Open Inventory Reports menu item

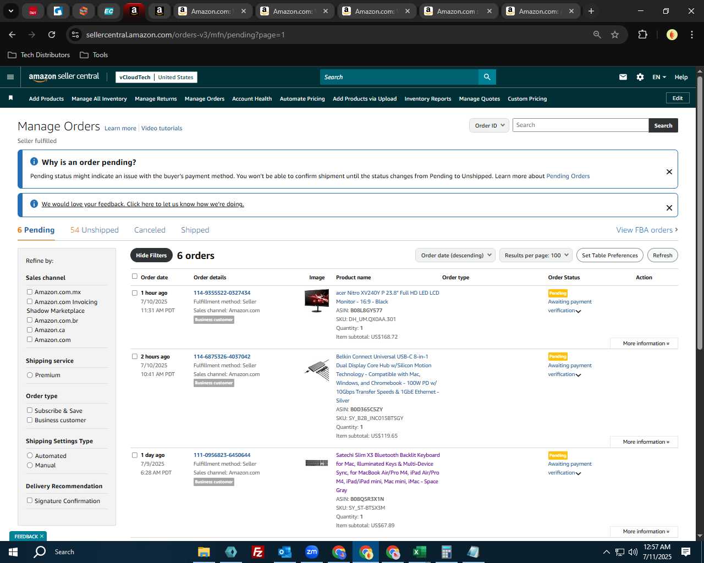428,98
